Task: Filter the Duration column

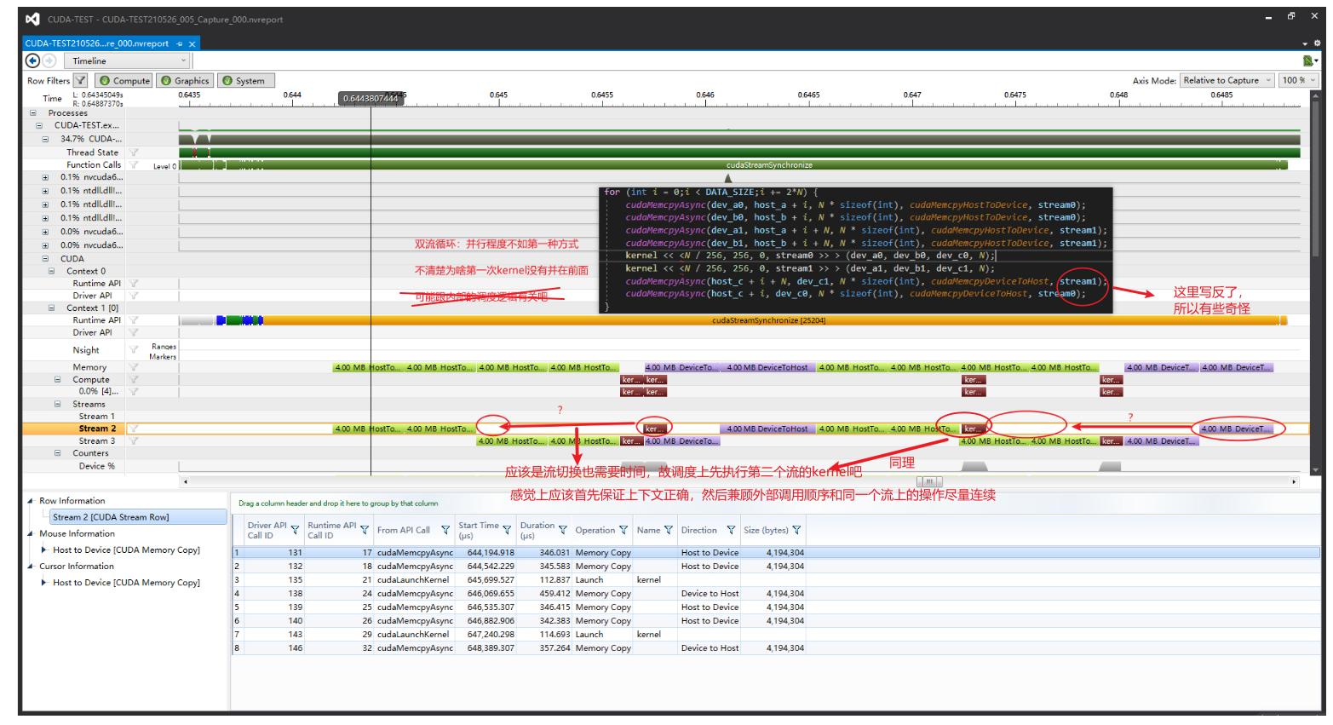Action: [x=562, y=530]
